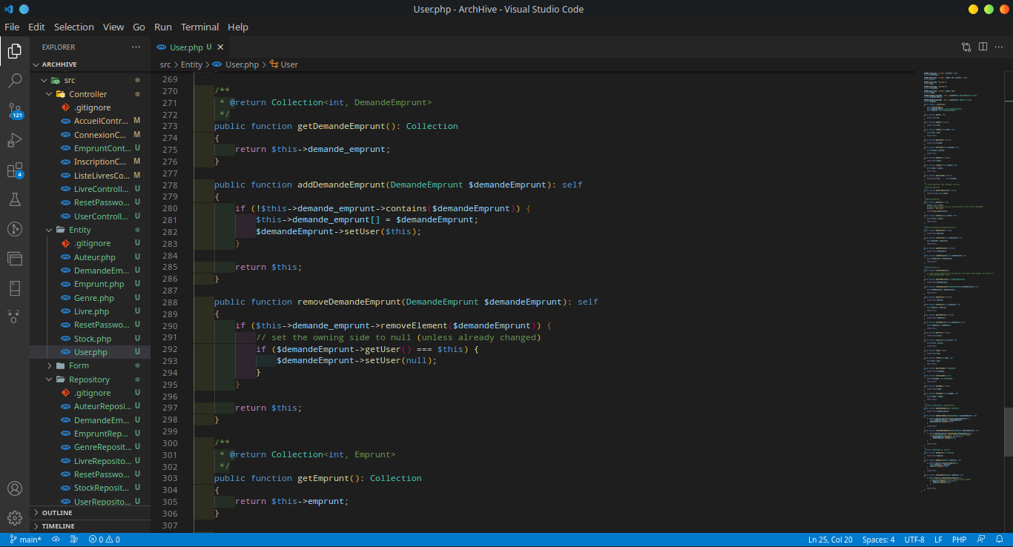1013x547 pixels.
Task: Collapse the Controller folder
Action: pos(88,94)
